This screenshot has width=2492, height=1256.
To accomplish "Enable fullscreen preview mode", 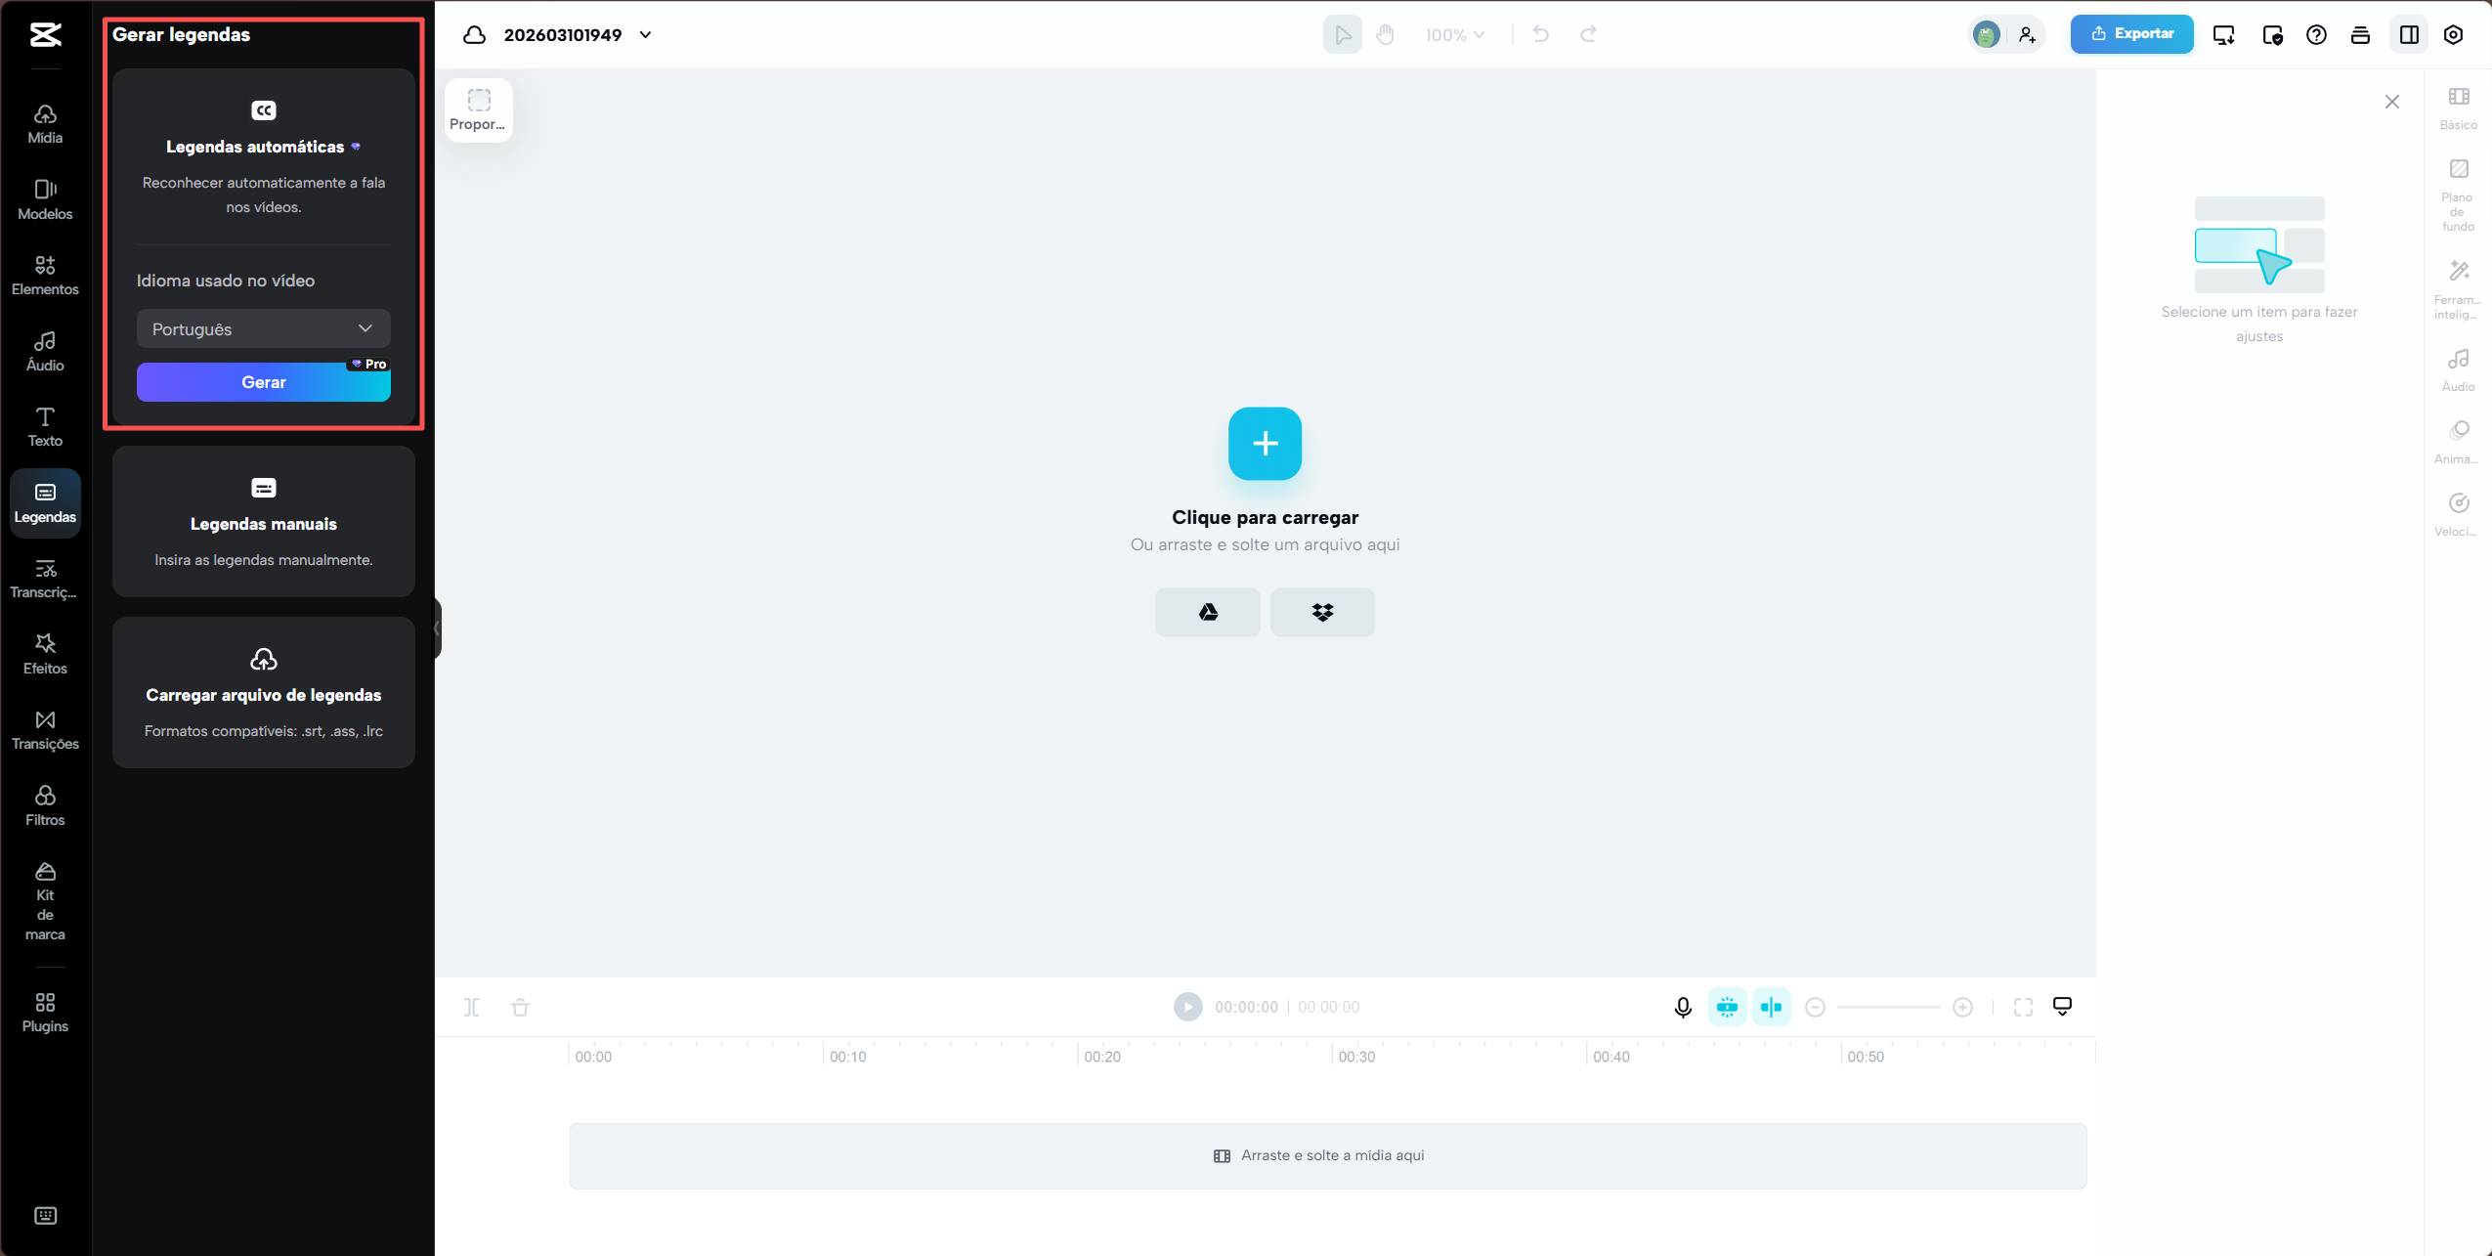I will click(2024, 1007).
